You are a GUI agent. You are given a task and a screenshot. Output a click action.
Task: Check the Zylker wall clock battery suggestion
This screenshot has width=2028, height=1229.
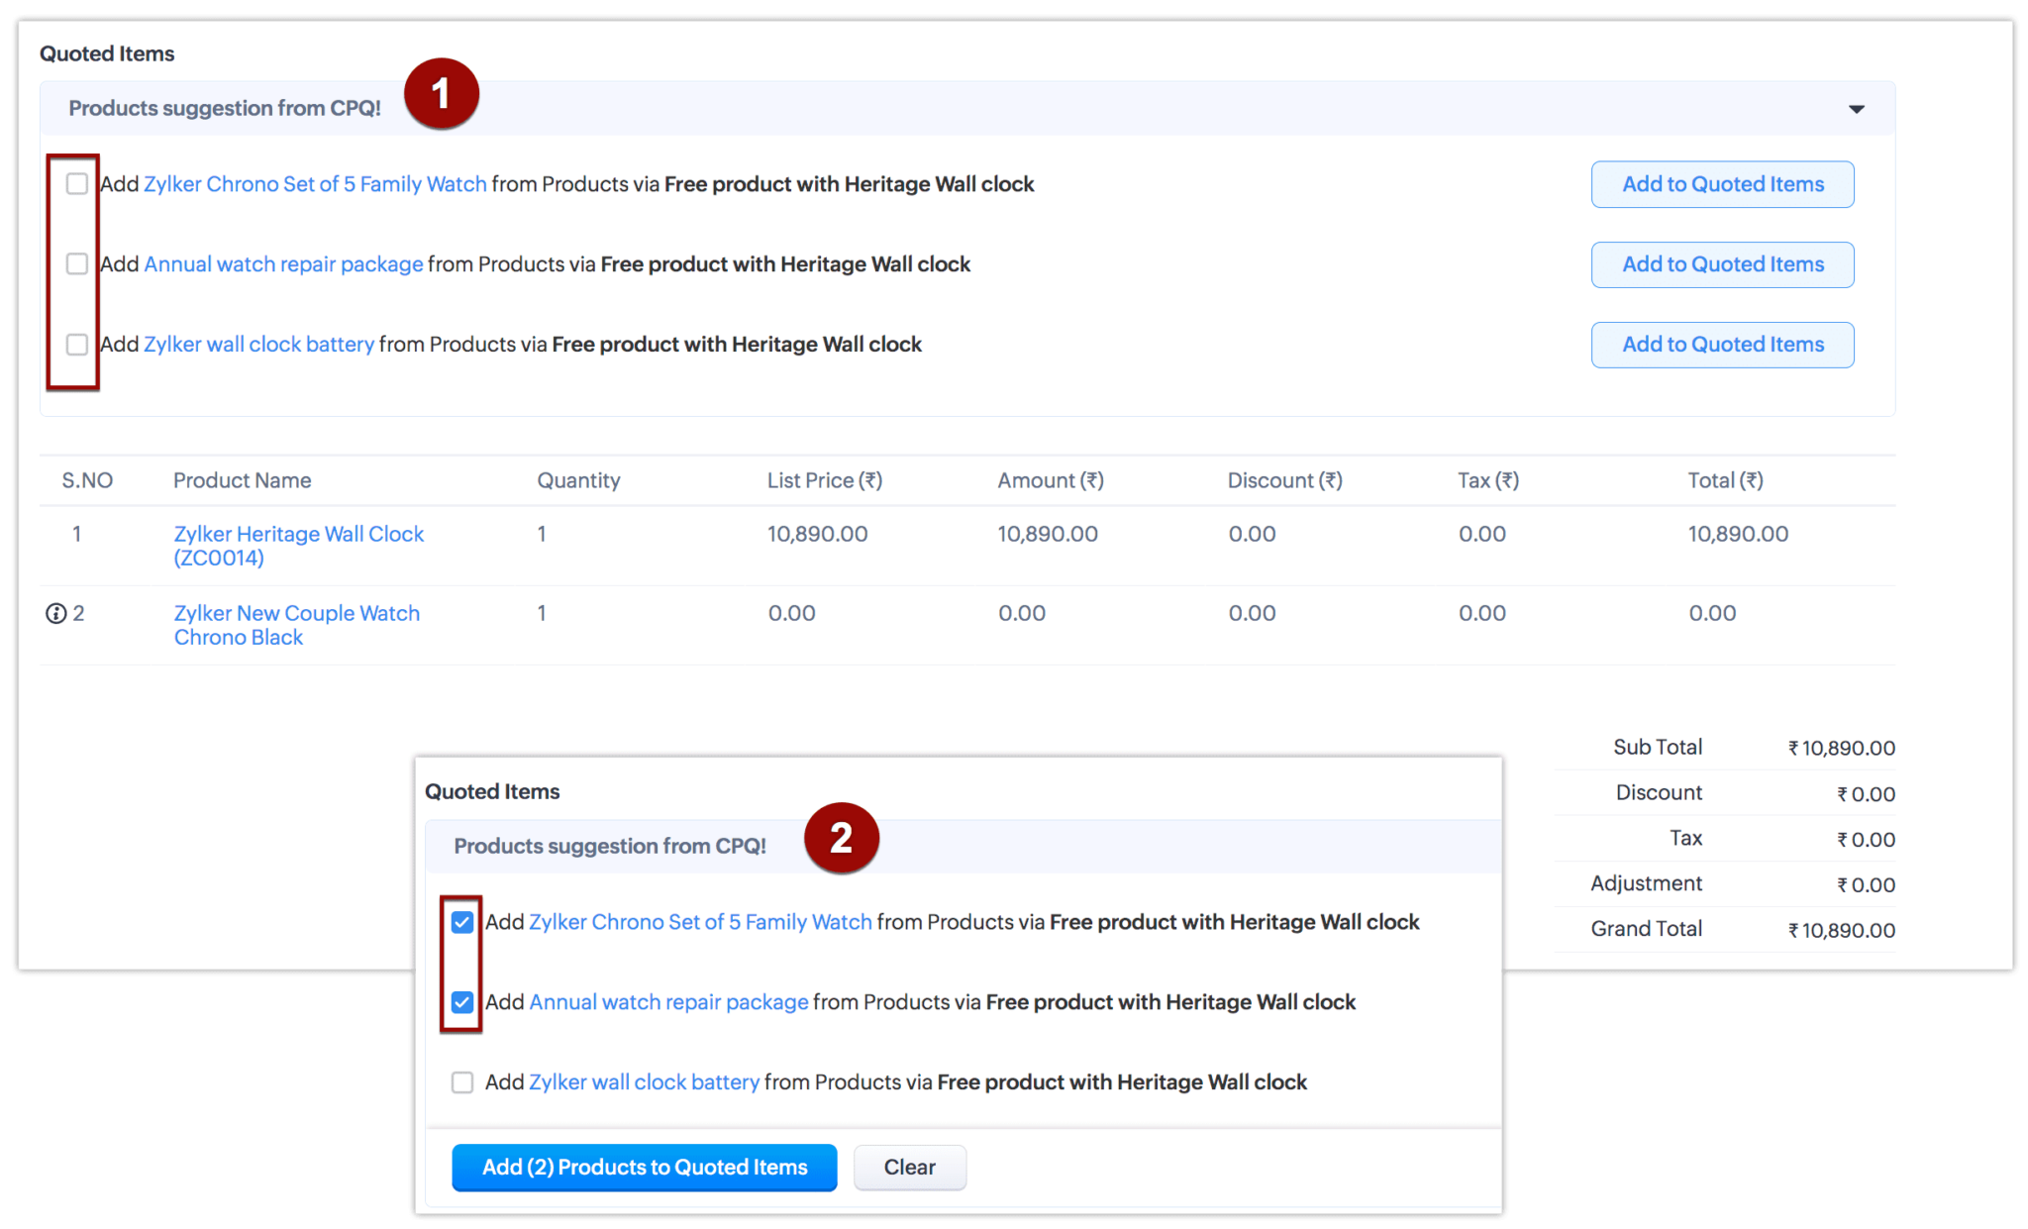[x=76, y=345]
